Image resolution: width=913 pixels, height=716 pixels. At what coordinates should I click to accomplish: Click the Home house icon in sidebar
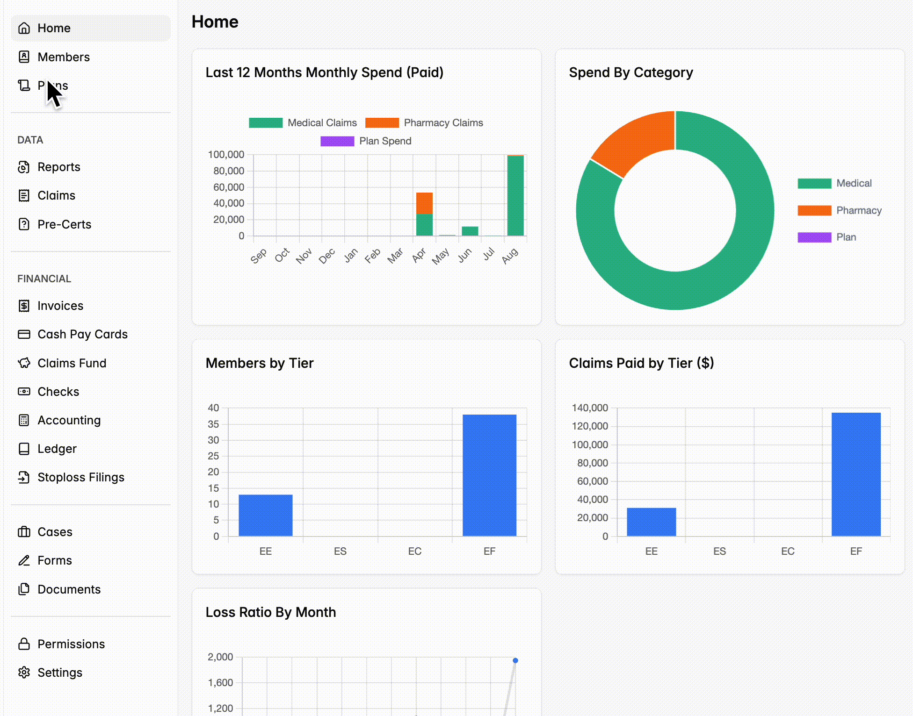tap(24, 29)
